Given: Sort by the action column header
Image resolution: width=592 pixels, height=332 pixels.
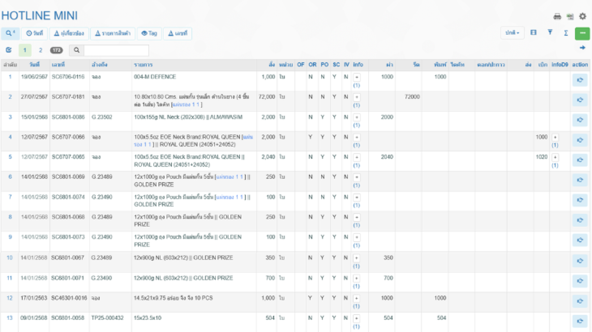Looking at the screenshot, I should [580, 65].
